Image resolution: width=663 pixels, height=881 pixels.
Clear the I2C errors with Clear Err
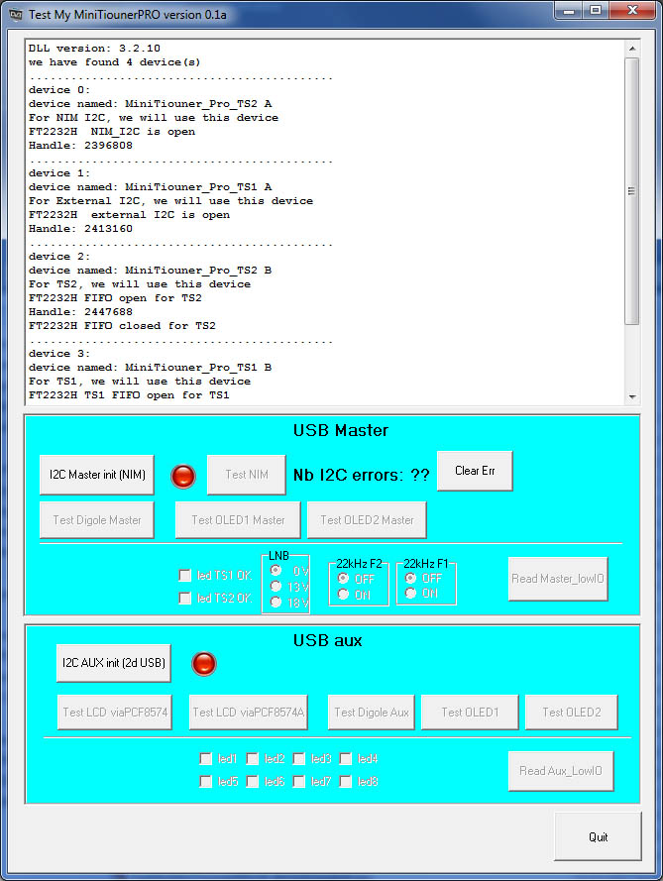click(475, 471)
